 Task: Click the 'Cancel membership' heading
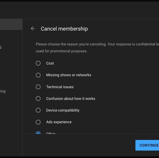(x=64, y=29)
